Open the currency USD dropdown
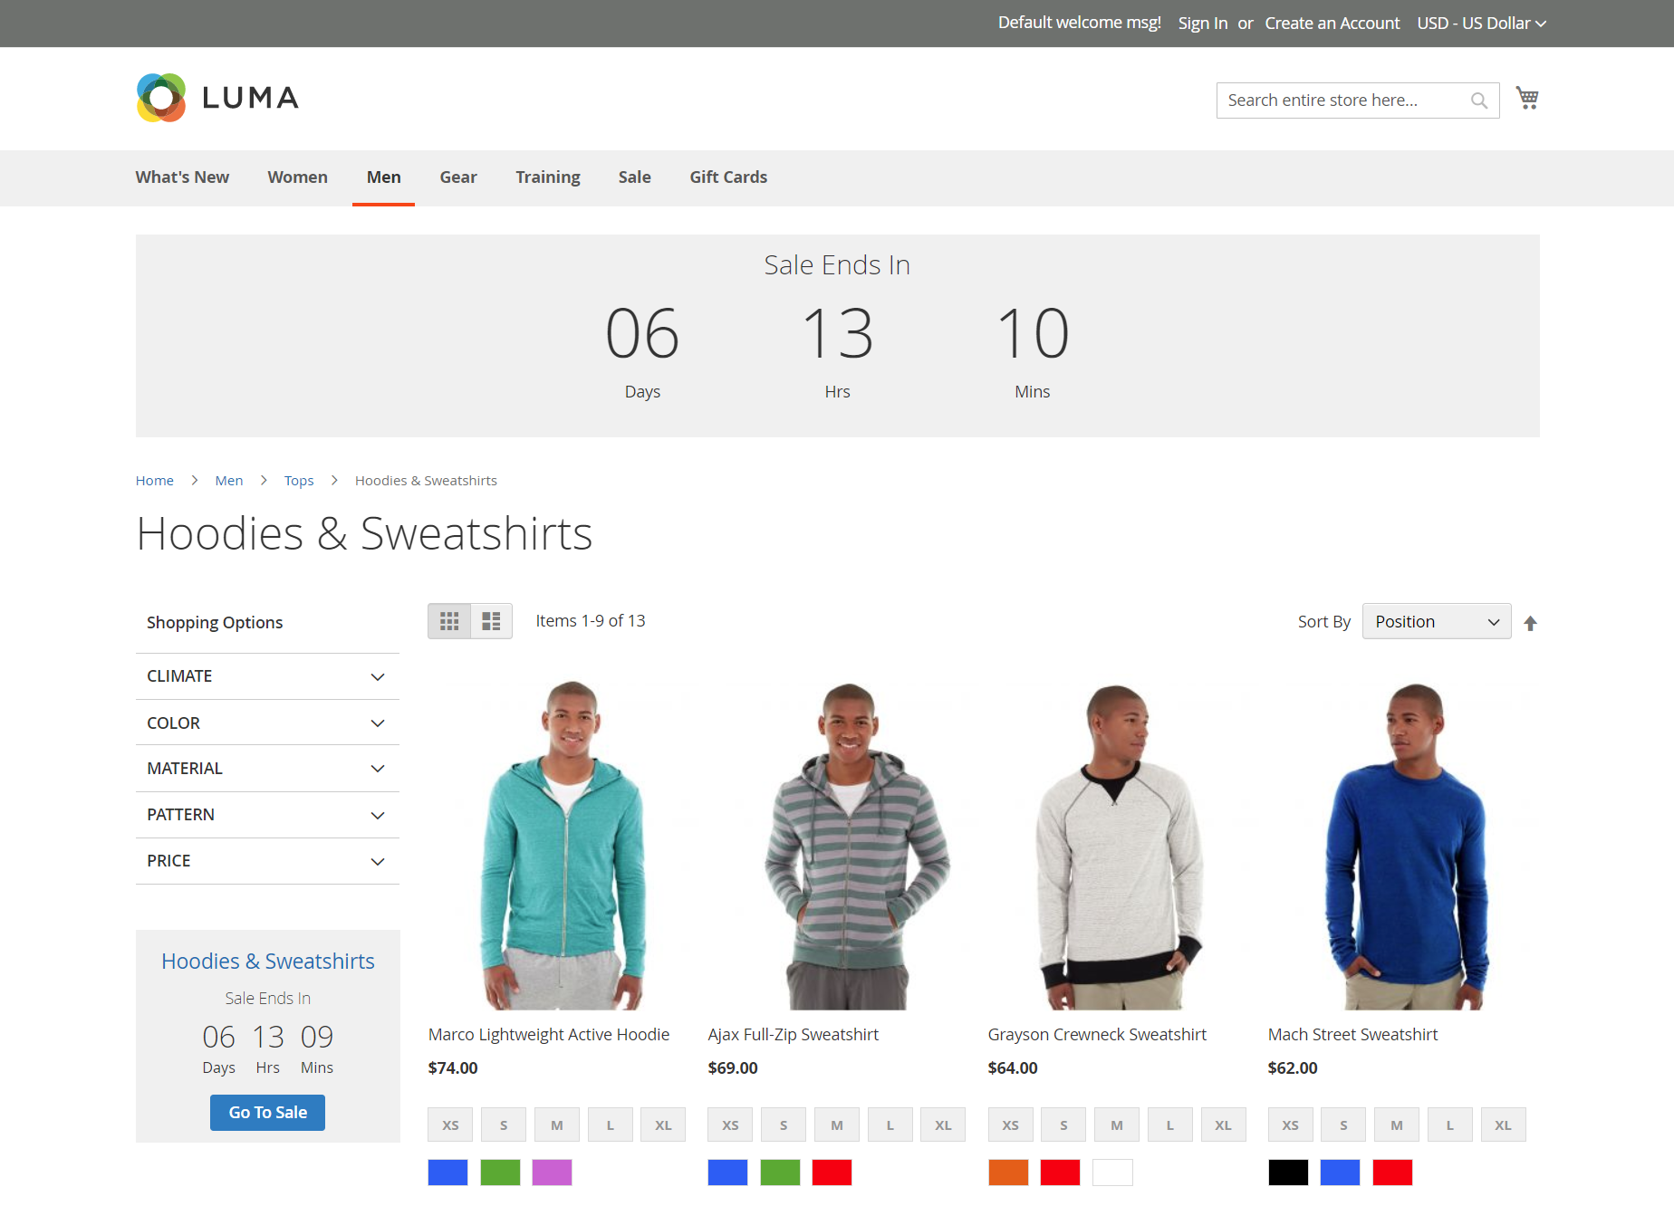The image size is (1674, 1206). pos(1481,24)
